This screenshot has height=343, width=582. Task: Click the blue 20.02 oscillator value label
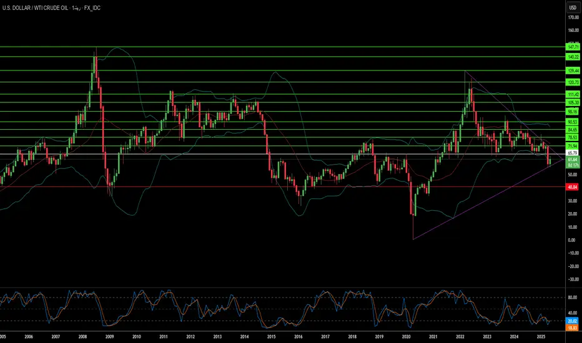click(573, 321)
